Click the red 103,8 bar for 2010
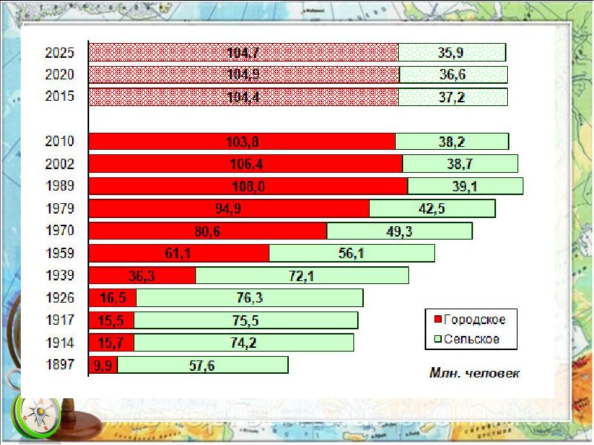Image resolution: width=594 pixels, height=445 pixels. click(242, 142)
